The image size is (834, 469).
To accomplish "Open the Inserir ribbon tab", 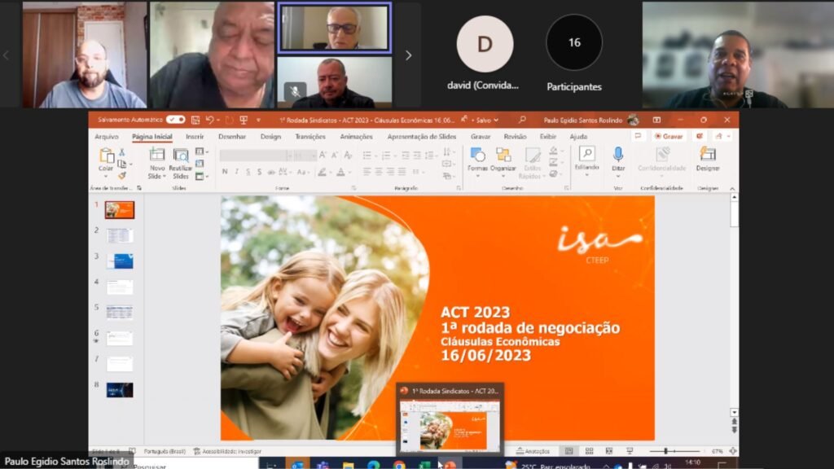I will [x=195, y=137].
